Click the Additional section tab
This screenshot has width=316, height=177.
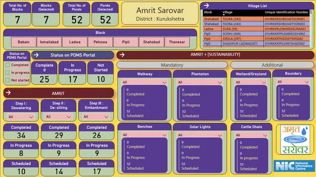click(x=272, y=65)
